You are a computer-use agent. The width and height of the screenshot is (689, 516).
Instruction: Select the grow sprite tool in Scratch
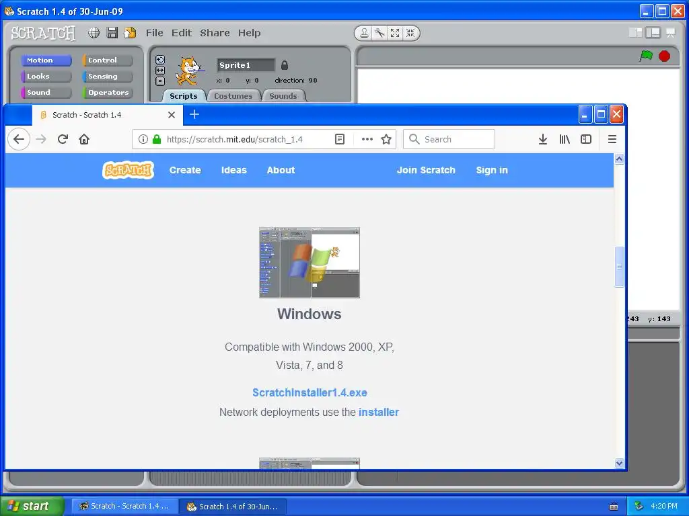(x=395, y=33)
